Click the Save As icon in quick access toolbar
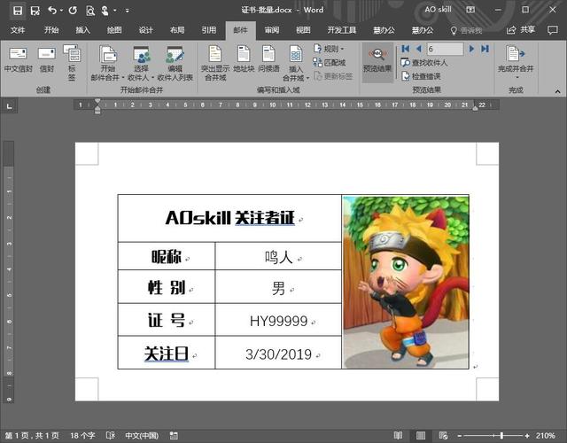This screenshot has height=443, width=567. coord(35,11)
